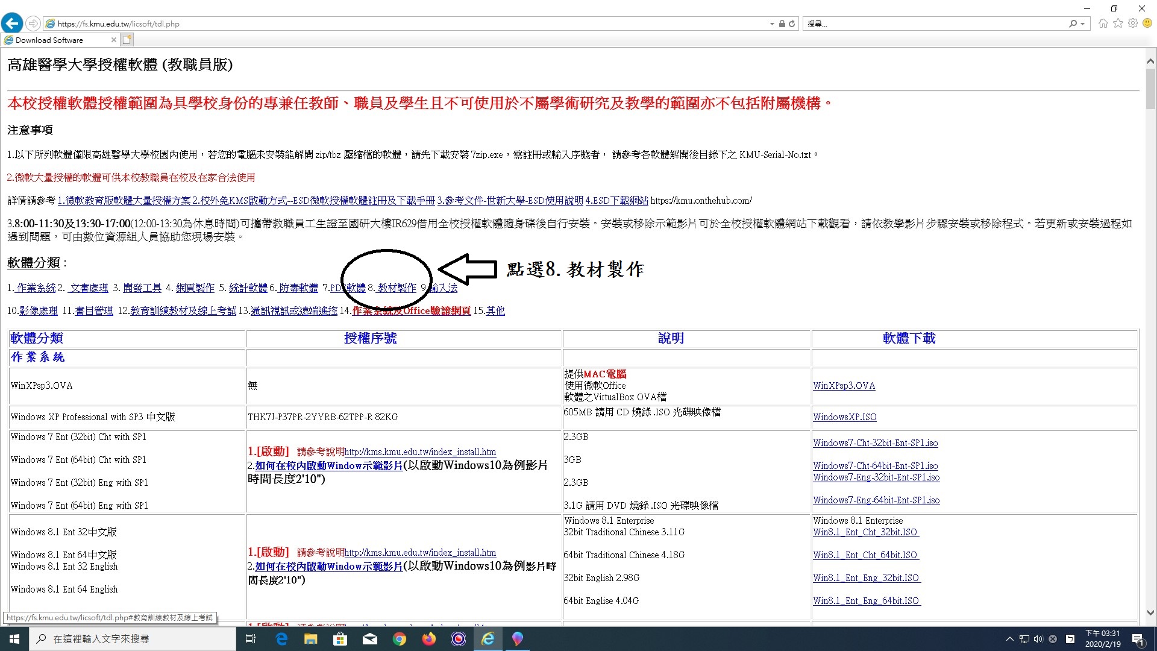Open link 4.ESD下載網站
The height and width of the screenshot is (651, 1157).
(616, 201)
